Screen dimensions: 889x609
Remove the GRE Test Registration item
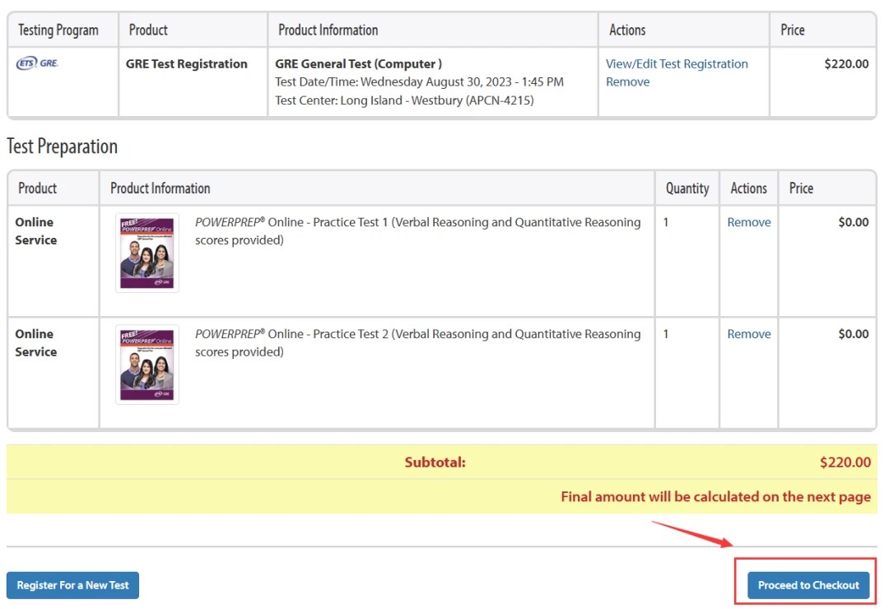coord(627,82)
